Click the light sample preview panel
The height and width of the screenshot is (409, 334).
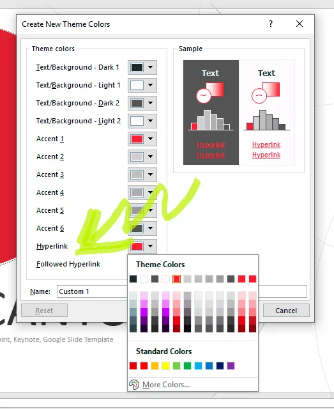pyautogui.click(x=267, y=112)
